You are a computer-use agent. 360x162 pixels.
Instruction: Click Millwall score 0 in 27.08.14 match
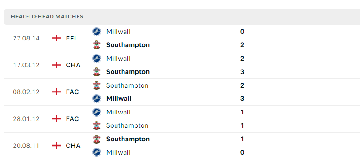click(x=242, y=32)
